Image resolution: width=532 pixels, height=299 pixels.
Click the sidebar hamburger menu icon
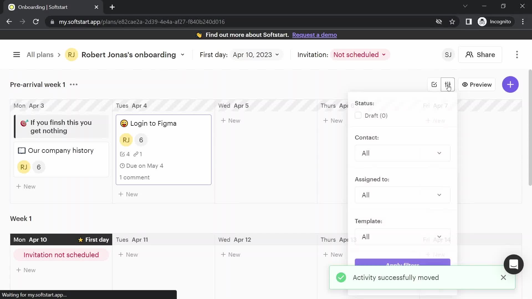pos(16,55)
